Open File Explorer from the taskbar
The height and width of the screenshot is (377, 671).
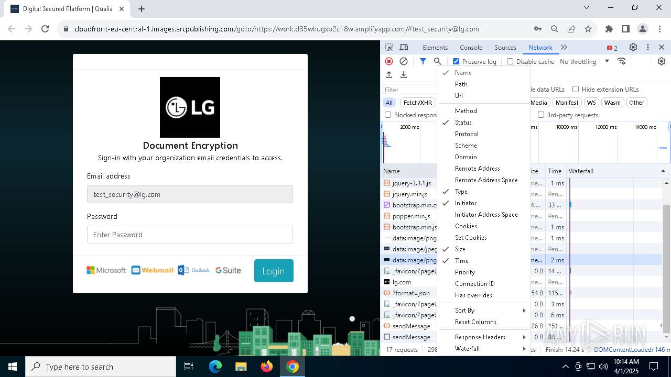[241, 367]
